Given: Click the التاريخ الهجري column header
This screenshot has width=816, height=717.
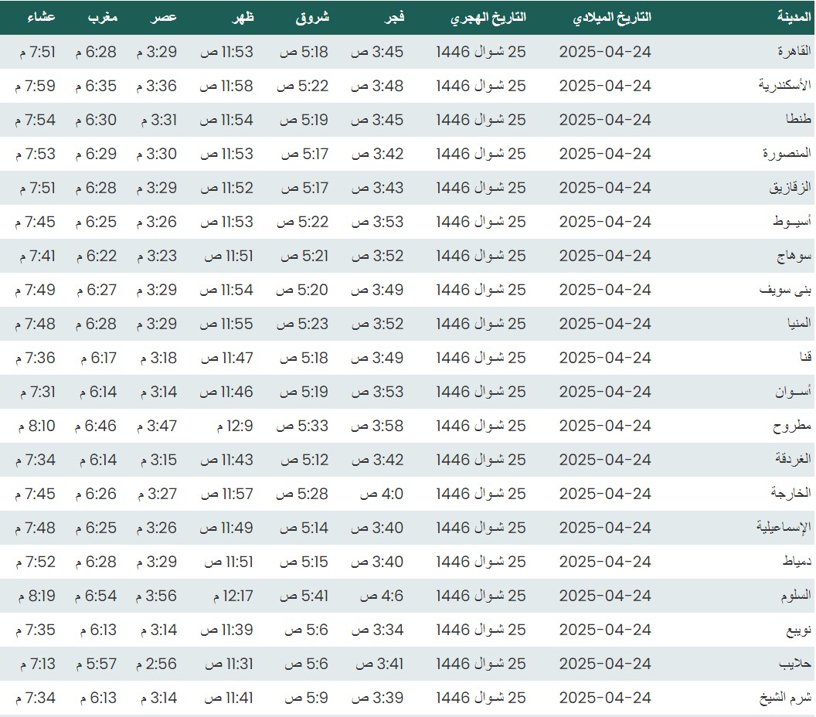Looking at the screenshot, I should pos(488,18).
